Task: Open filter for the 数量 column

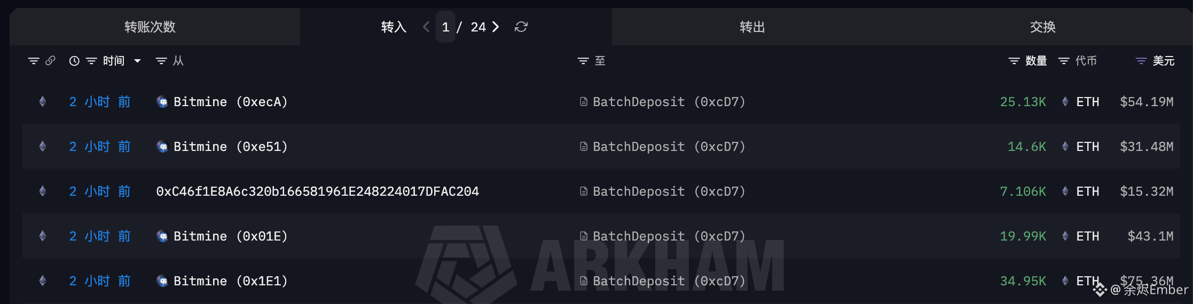Action: pos(1014,61)
